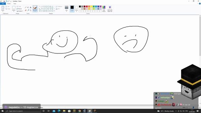Select the Fill with color bucket tool

[28, 8]
